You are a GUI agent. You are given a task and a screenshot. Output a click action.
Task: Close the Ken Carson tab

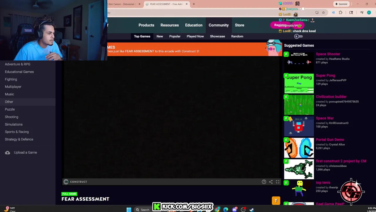pos(140,4)
